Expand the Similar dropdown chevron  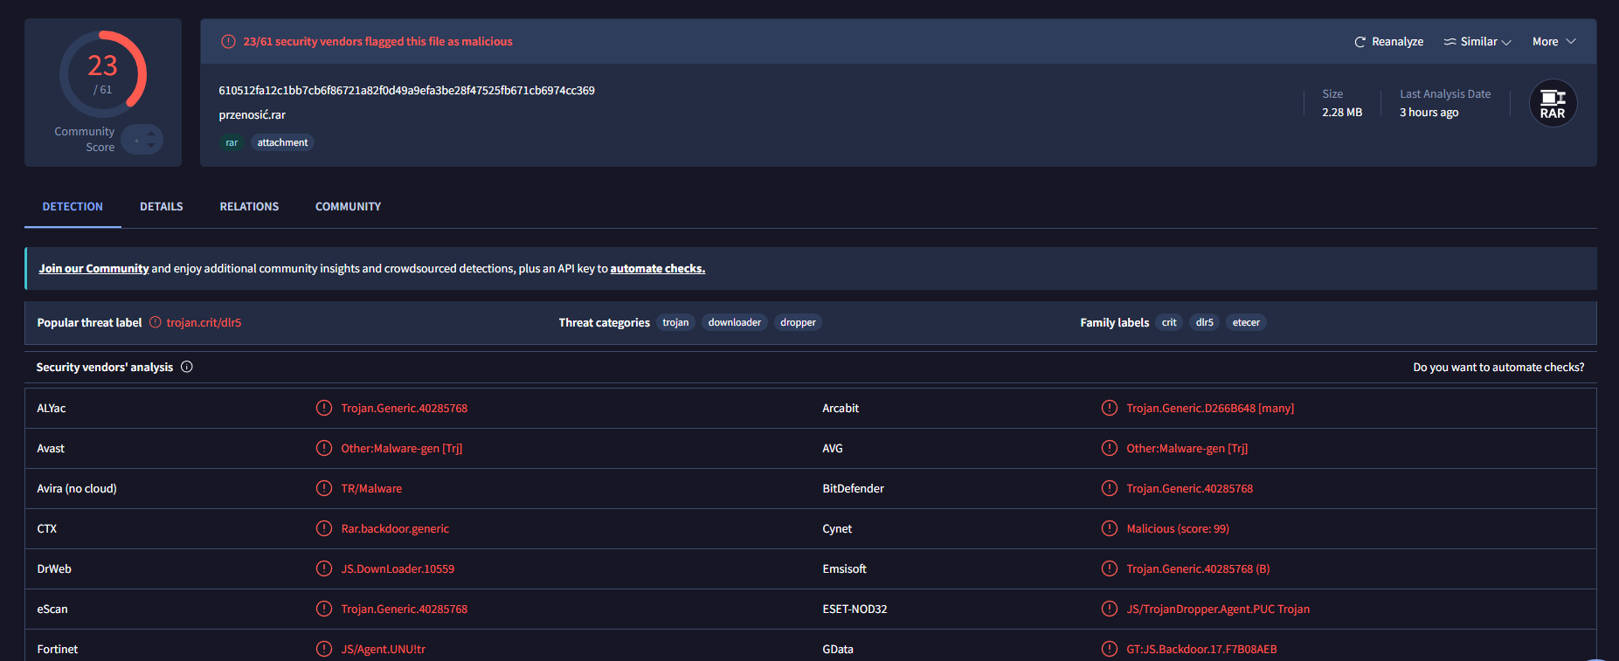1506,42
